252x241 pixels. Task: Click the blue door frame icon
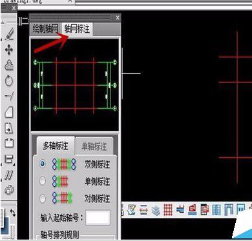(229, 210)
